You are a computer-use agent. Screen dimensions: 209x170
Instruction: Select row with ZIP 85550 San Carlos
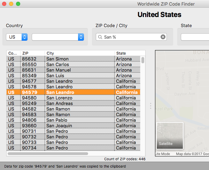tap(73, 64)
